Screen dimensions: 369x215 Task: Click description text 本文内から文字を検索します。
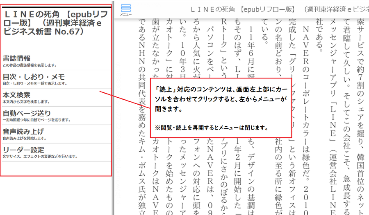(x=26, y=102)
